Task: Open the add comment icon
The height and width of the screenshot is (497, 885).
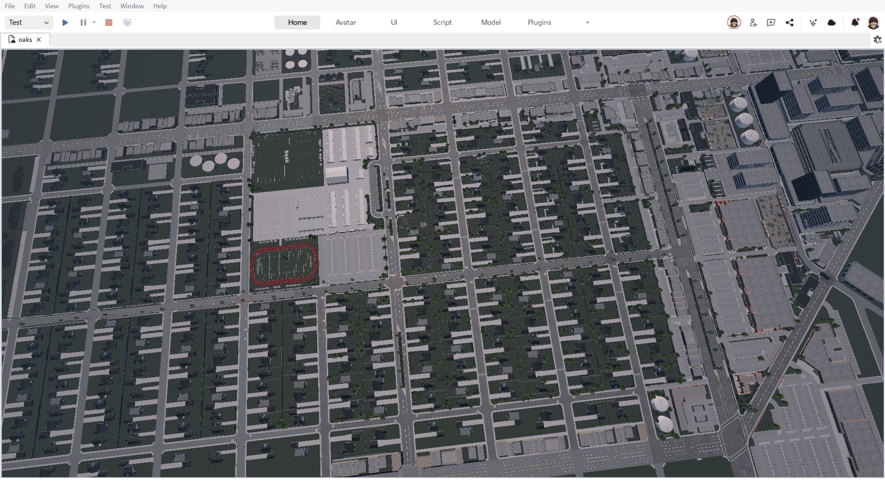Action: (x=771, y=22)
